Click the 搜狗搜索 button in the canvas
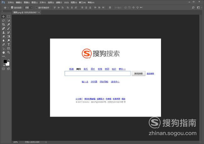This screenshot has width=204, height=144. click(138, 73)
